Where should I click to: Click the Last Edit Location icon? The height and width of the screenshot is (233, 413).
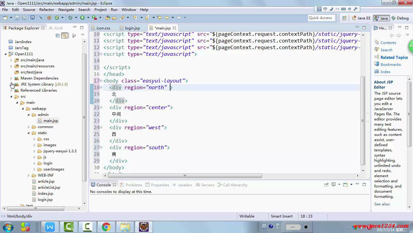(160, 18)
